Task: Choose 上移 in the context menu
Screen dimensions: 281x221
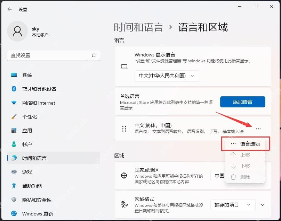Action: point(245,155)
